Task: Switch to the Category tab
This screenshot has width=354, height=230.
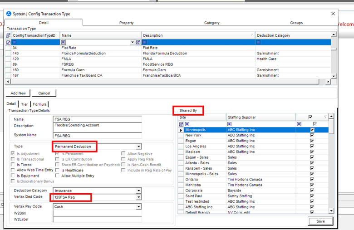Action: (x=212, y=23)
